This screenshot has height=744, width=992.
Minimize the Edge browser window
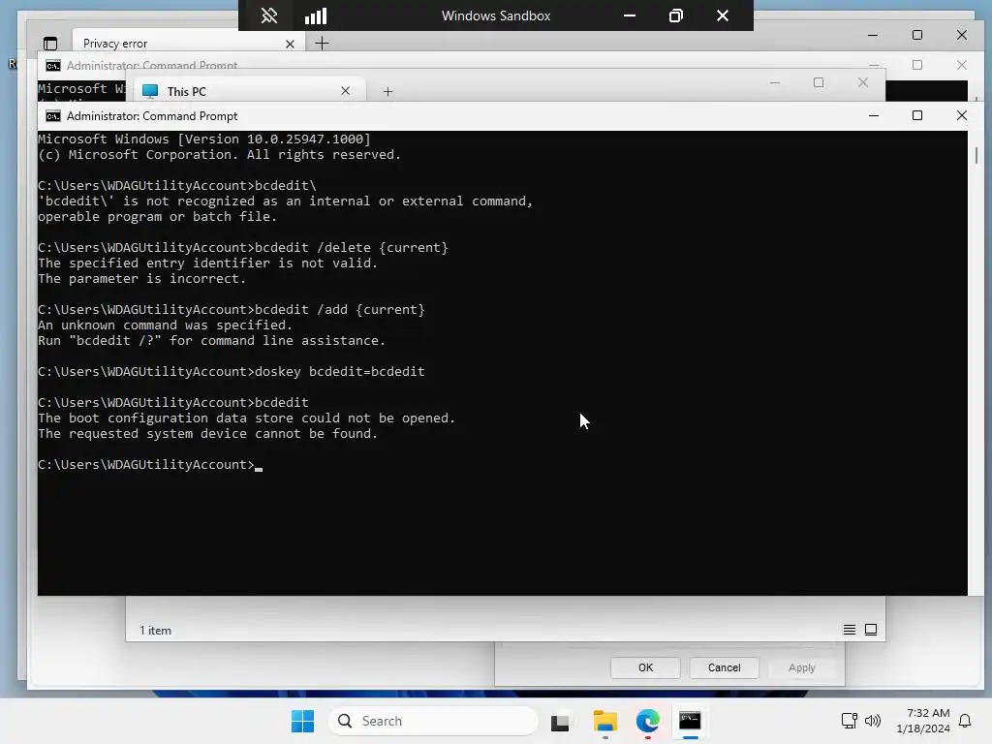[873, 36]
